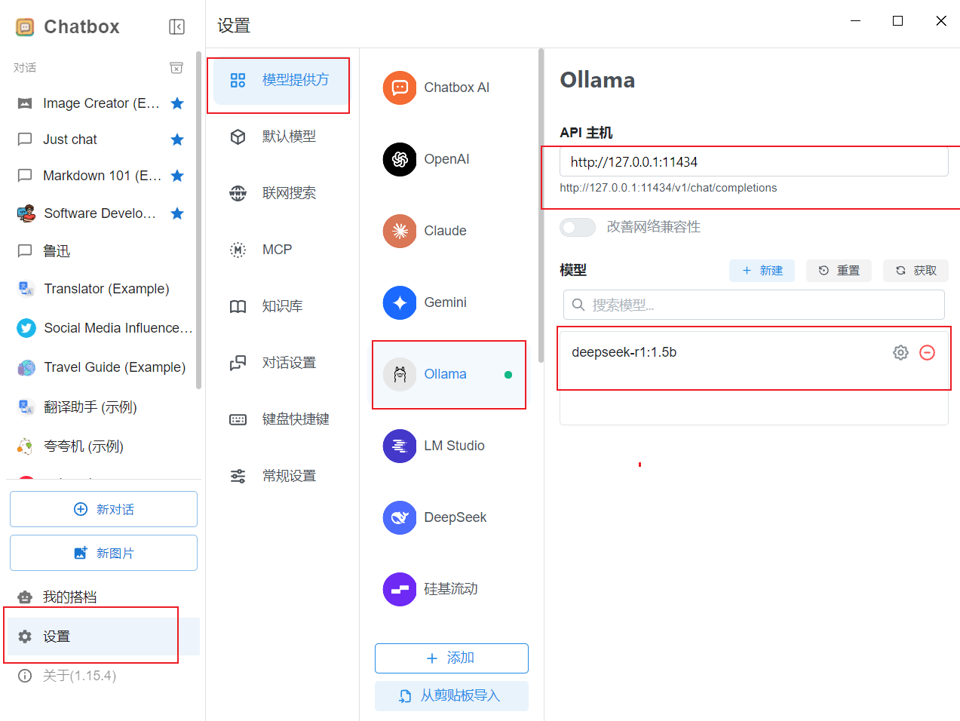Click the star beside Markdown 101
960x721 pixels.
(177, 176)
